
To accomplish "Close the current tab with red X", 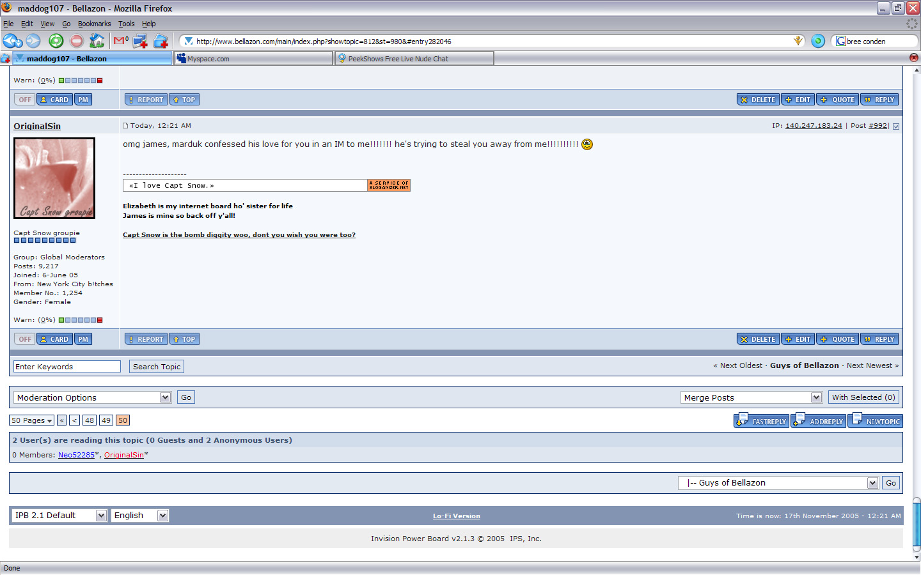I will (x=913, y=57).
